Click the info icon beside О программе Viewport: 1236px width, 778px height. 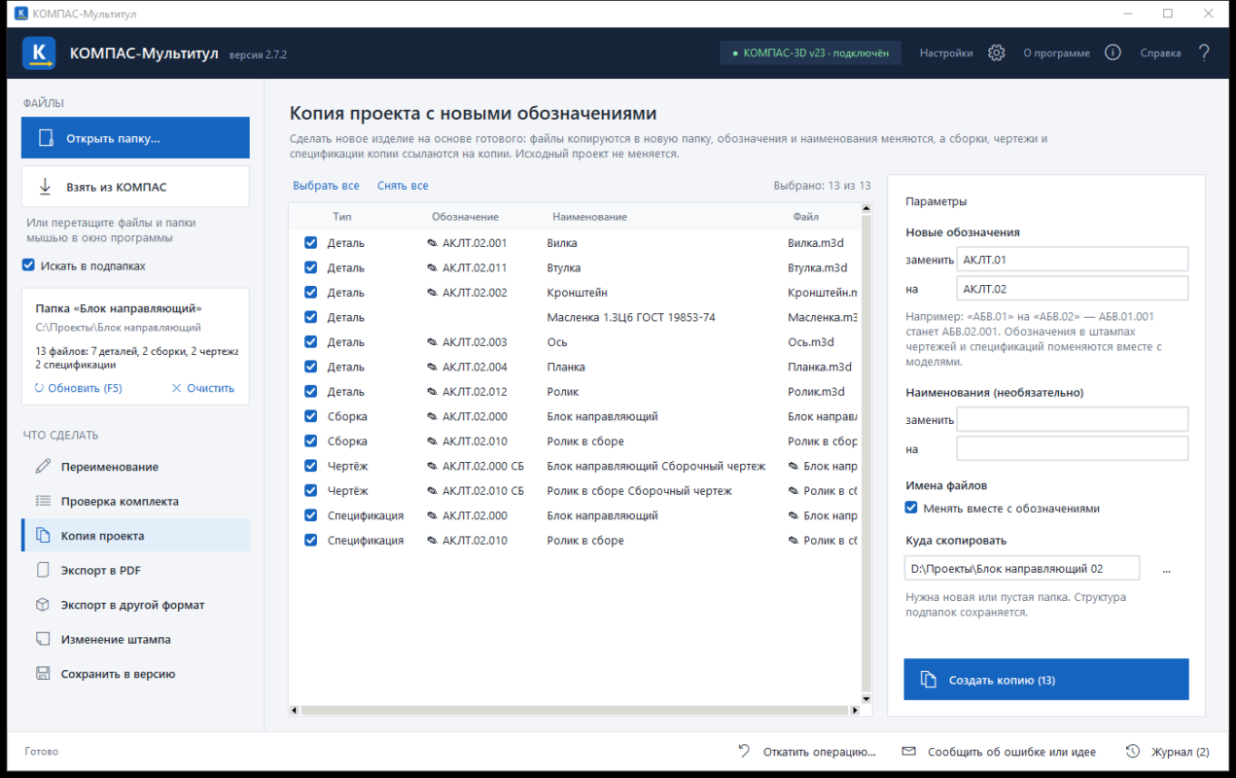click(1113, 53)
